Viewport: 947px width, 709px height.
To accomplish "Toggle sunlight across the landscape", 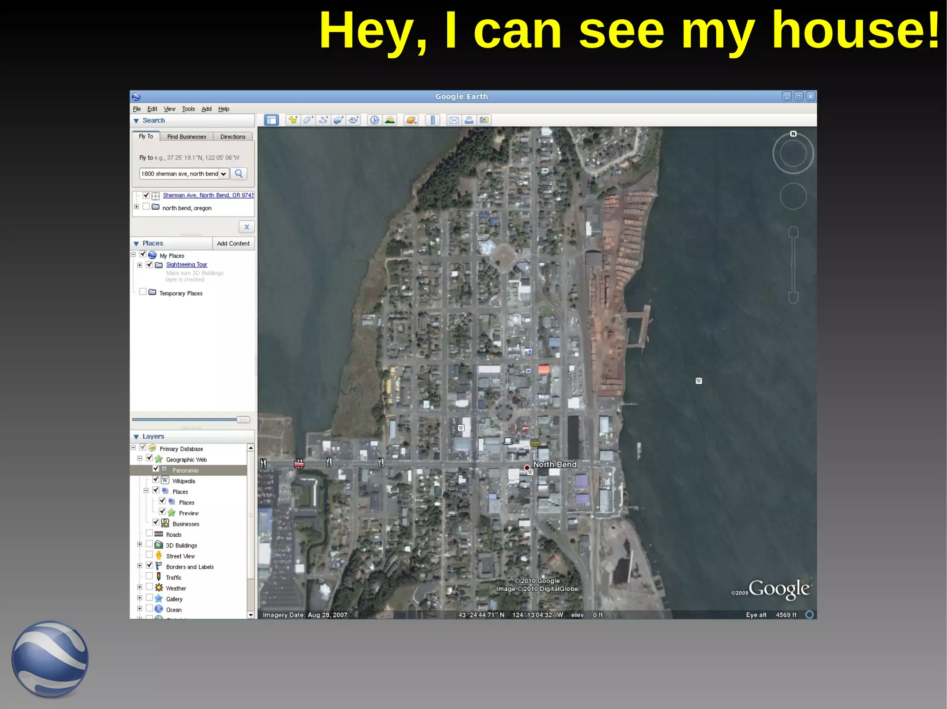I will [x=390, y=121].
